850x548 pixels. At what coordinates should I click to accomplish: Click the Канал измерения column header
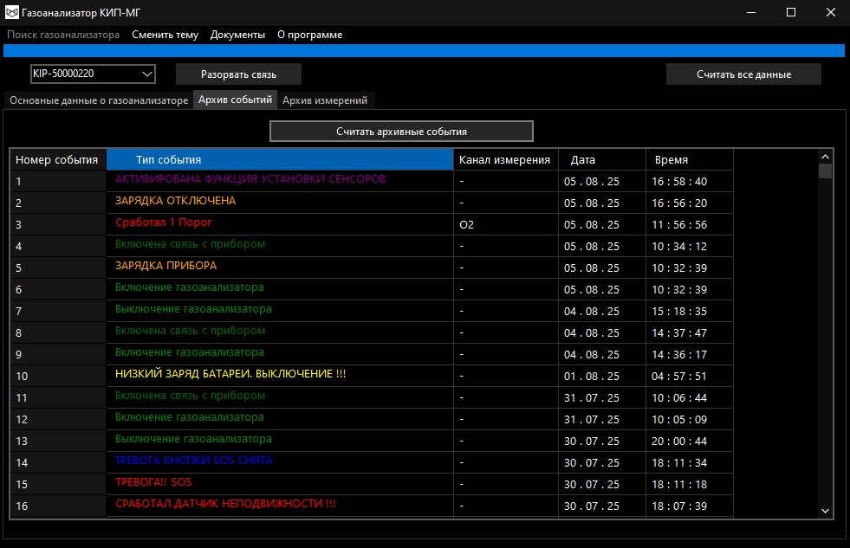(x=505, y=160)
